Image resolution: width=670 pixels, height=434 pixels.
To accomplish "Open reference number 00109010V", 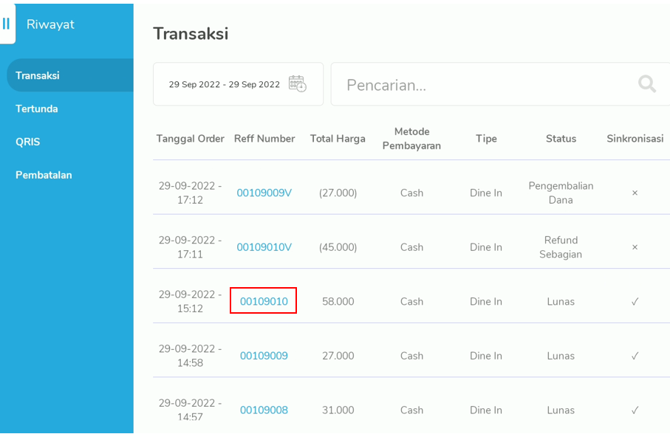I will pos(264,247).
